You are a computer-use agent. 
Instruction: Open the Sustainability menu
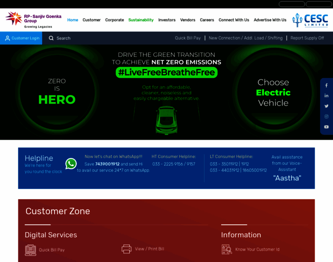141,20
